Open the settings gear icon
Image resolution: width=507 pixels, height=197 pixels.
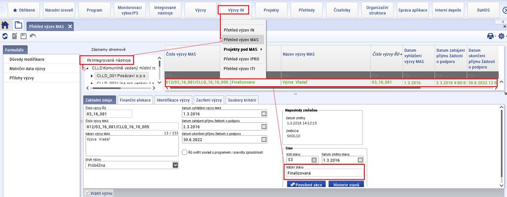coord(501,36)
